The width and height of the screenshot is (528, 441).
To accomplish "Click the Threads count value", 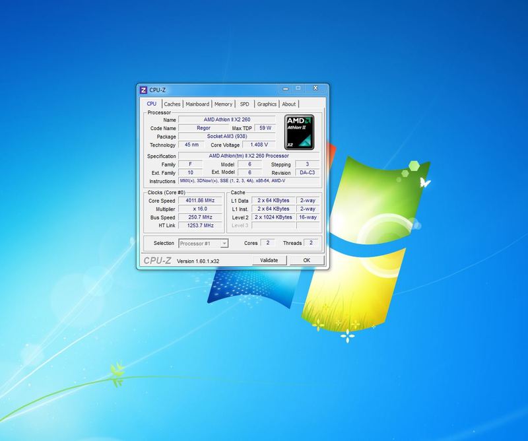I will click(x=311, y=243).
